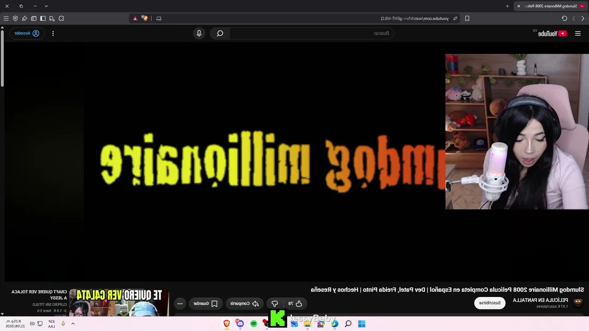
Task: Bookmark this page with the bookmark icon
Action: pos(467,18)
